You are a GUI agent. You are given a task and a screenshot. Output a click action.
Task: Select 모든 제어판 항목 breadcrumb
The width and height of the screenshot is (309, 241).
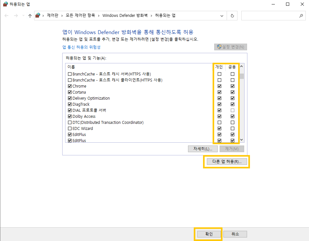(x=80, y=15)
